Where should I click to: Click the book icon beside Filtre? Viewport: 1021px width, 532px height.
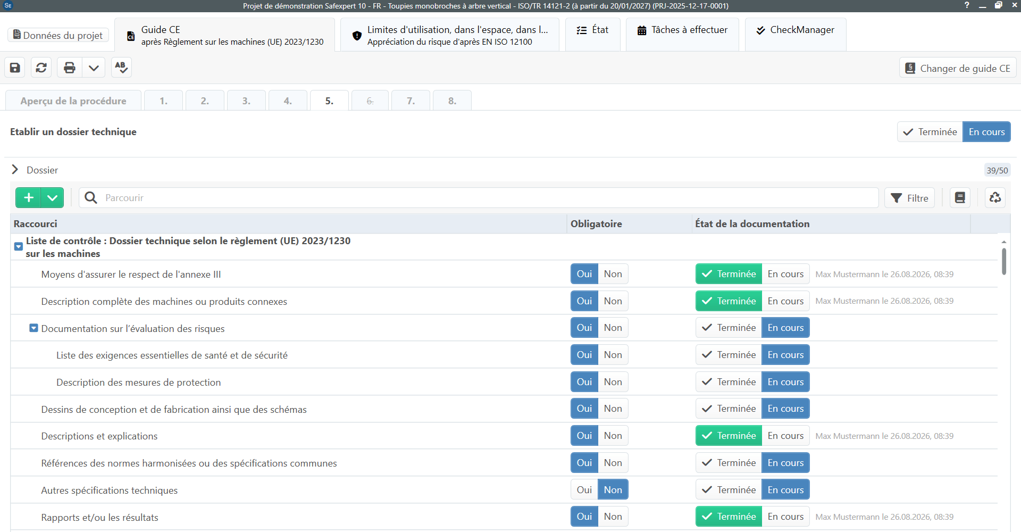pyautogui.click(x=960, y=198)
